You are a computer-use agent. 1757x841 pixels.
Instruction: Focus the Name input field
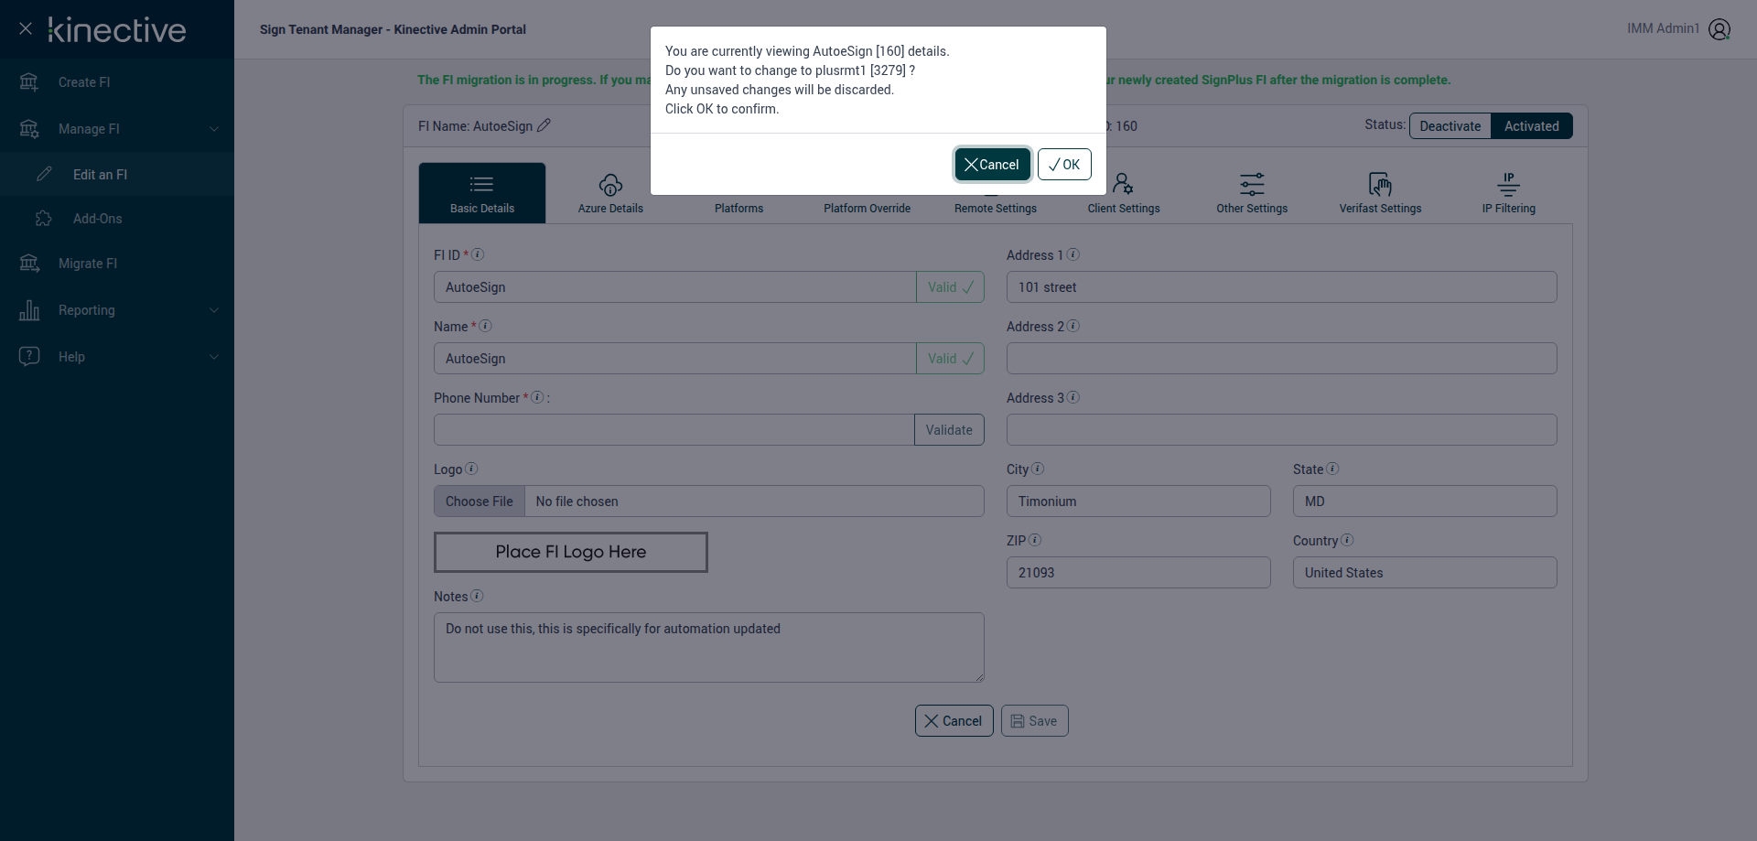(x=675, y=359)
